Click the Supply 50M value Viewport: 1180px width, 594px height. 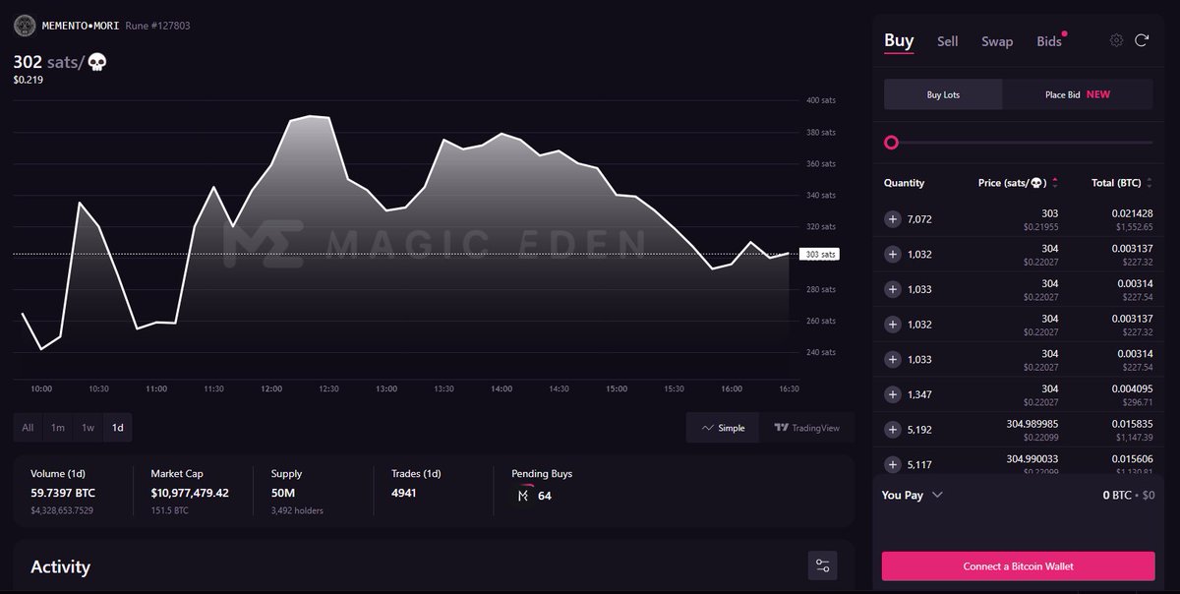click(x=285, y=493)
